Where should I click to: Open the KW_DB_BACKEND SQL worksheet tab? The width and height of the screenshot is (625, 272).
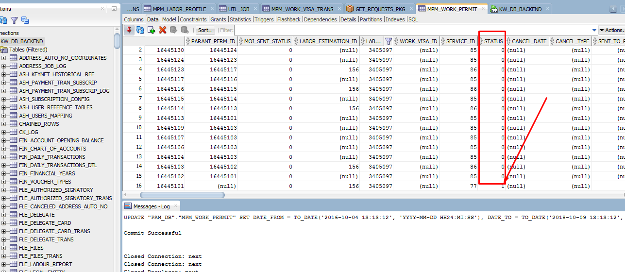coord(520,9)
